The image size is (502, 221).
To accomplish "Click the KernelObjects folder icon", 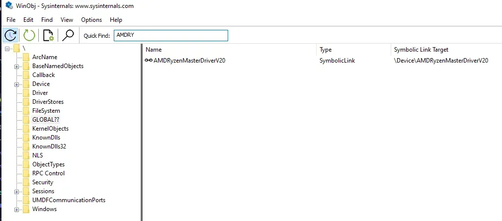I will point(26,129).
